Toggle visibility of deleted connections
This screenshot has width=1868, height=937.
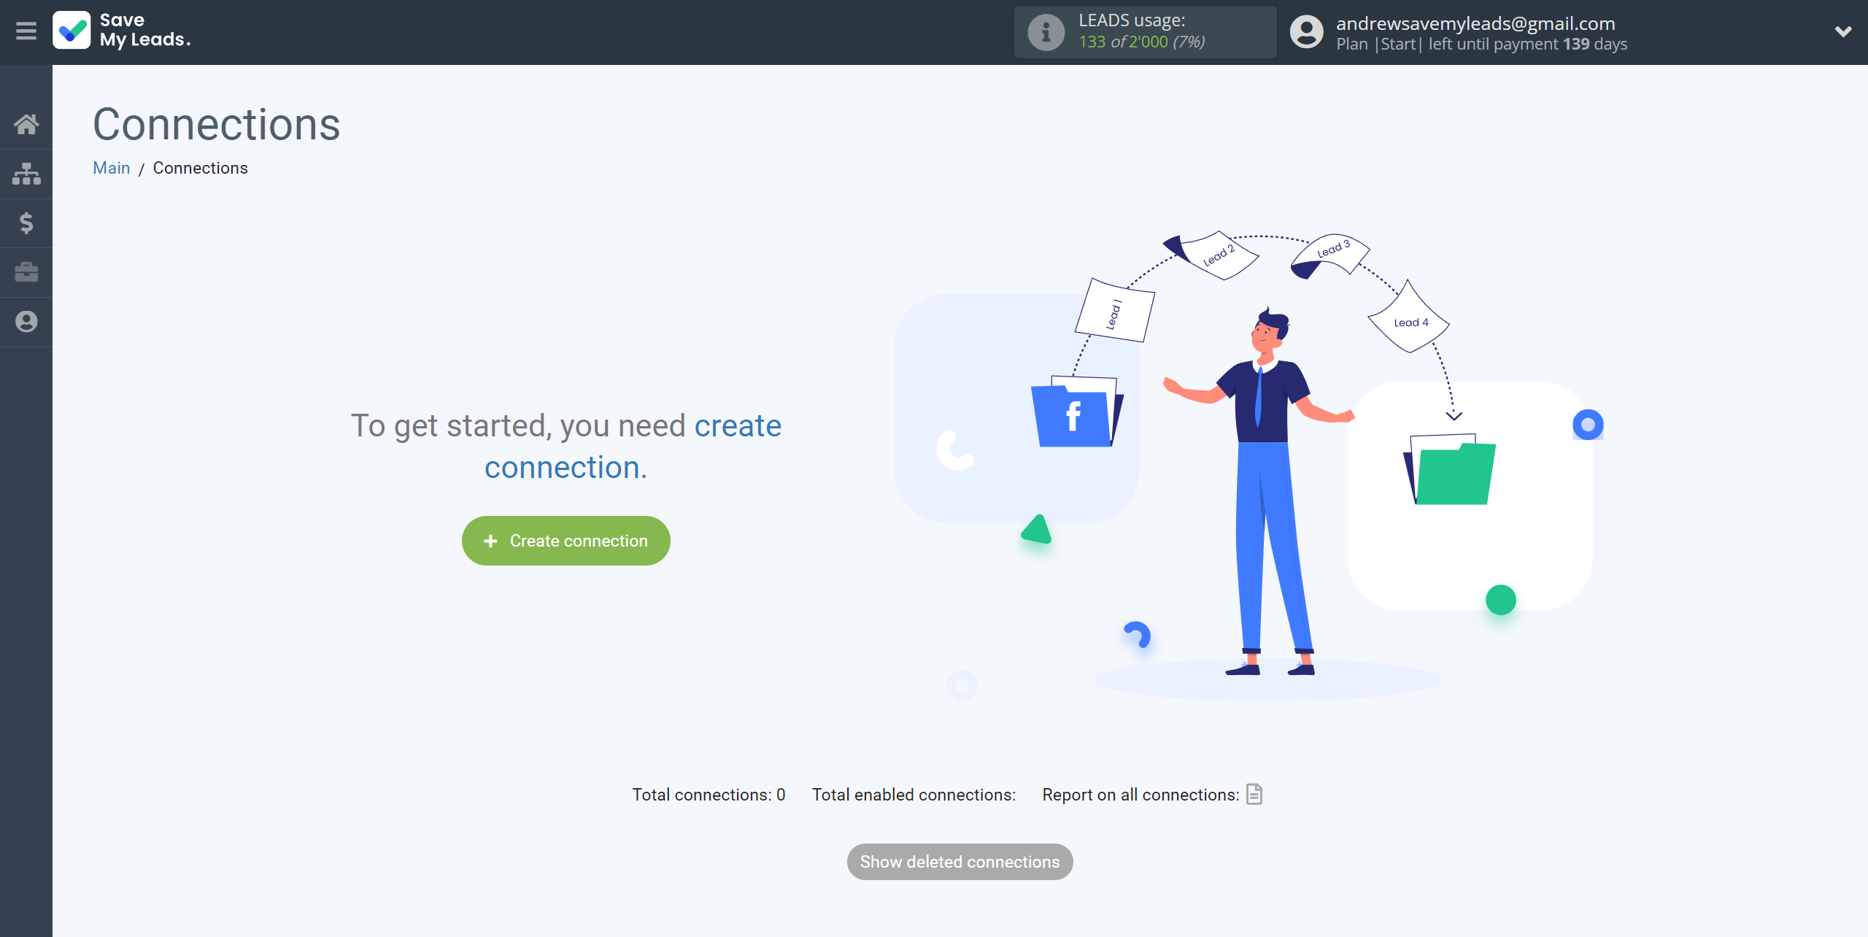pos(960,862)
